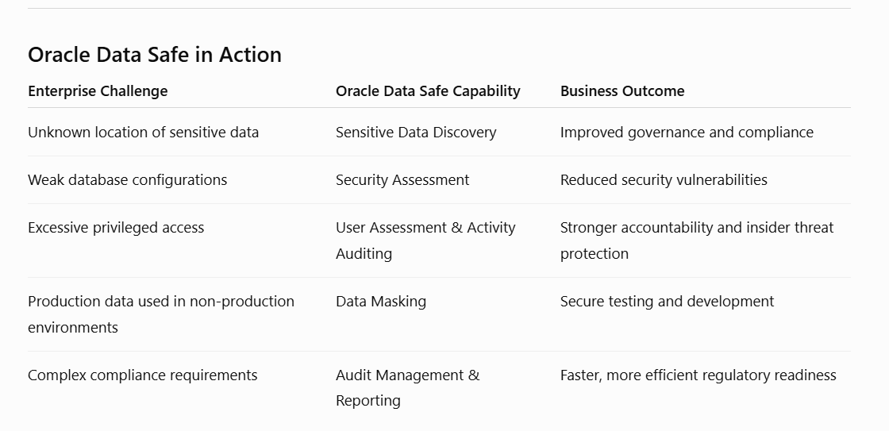Select 'Secure testing and development' outcome
The image size is (889, 431).
point(667,301)
